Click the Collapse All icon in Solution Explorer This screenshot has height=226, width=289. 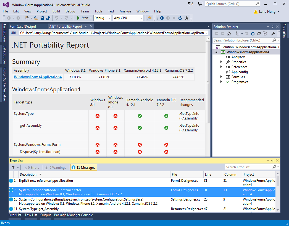259,33
